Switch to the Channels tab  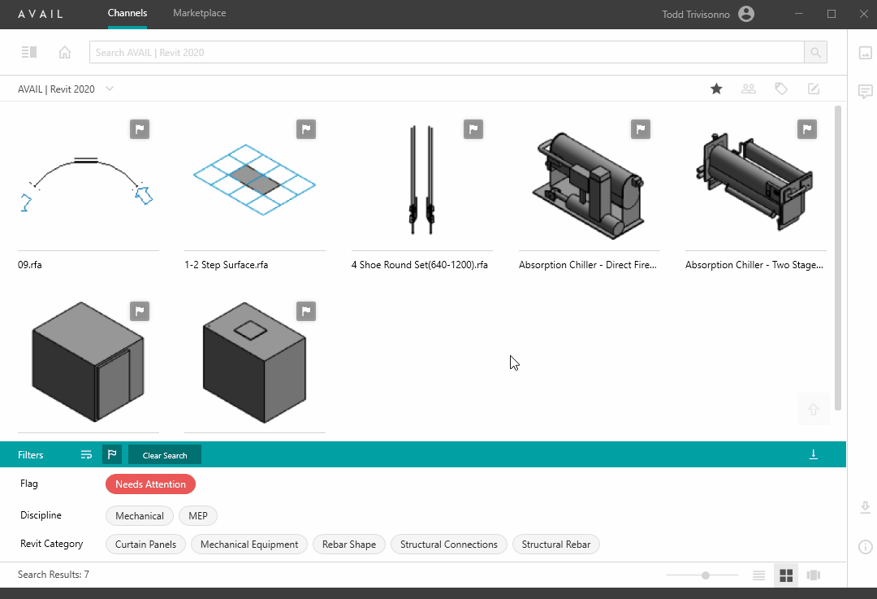click(x=127, y=13)
